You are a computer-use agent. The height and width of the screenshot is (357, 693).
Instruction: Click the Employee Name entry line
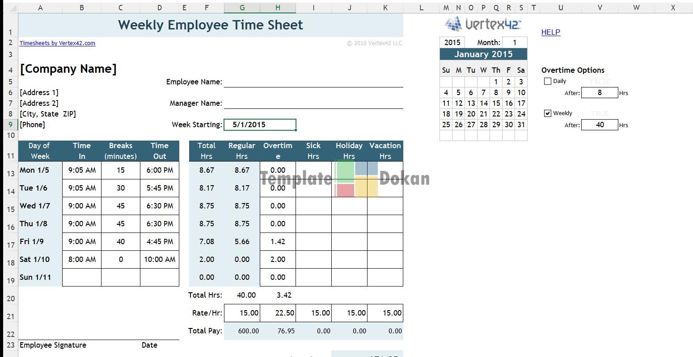[x=313, y=82]
